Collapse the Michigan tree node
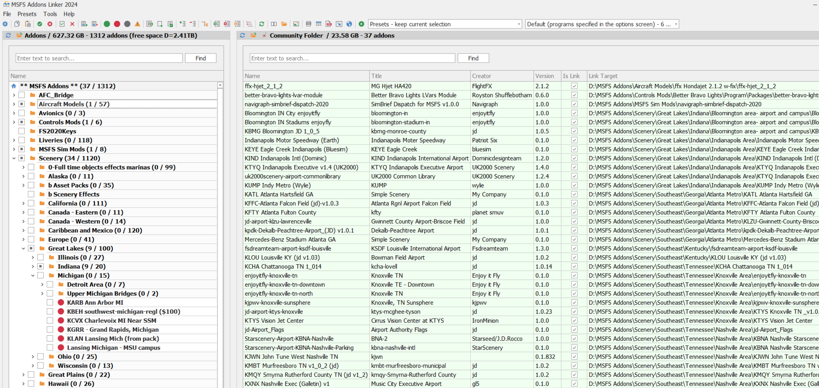The width and height of the screenshot is (819, 388). tap(33, 275)
